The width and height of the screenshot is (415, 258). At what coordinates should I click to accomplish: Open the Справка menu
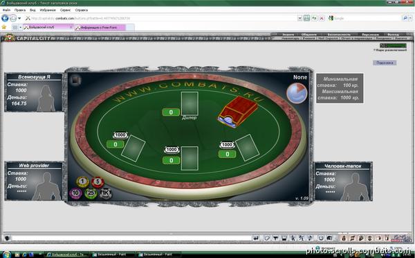[81, 10]
